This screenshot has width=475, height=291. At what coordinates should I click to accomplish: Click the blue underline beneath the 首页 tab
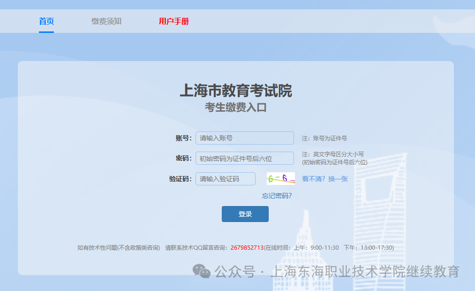coord(46,31)
